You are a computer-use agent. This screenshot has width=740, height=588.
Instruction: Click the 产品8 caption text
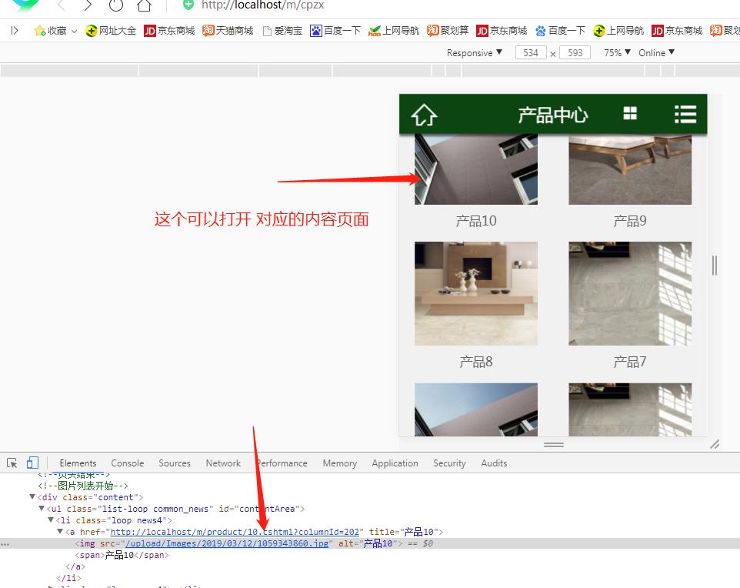click(475, 362)
